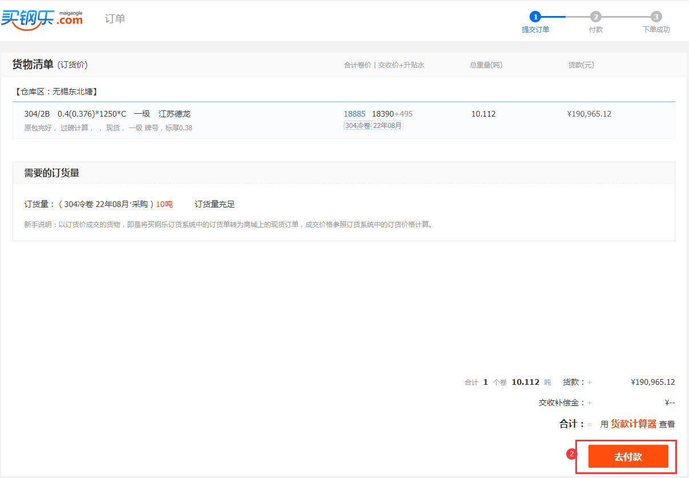Screen dimensions: 689x478
Task: Click the row amount ¥190,965.12
Action: tap(589, 114)
